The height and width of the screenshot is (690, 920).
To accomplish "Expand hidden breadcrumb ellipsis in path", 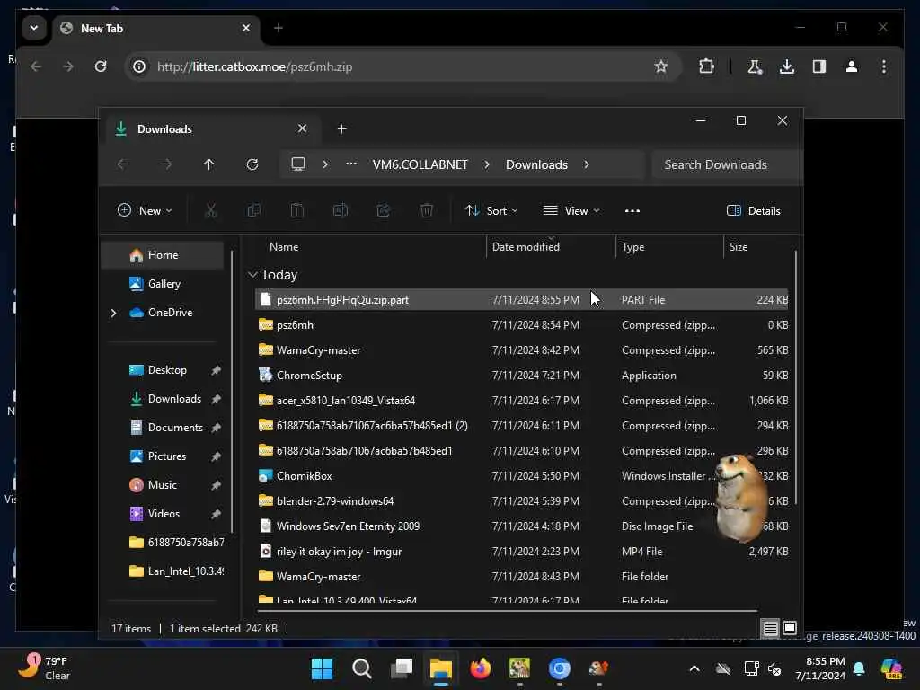I will 351,164.
